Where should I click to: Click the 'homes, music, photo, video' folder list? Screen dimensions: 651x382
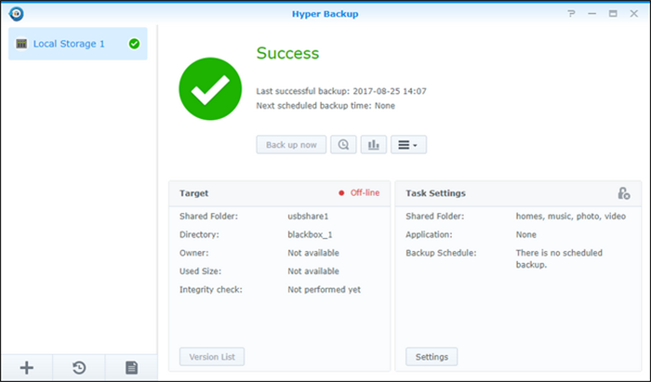(571, 216)
